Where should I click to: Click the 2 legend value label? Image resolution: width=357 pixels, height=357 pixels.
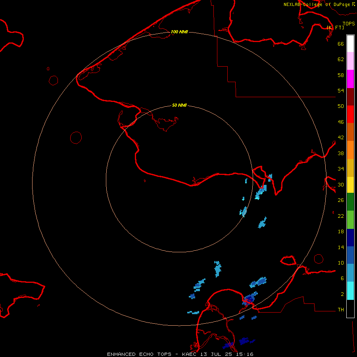coord(342,294)
